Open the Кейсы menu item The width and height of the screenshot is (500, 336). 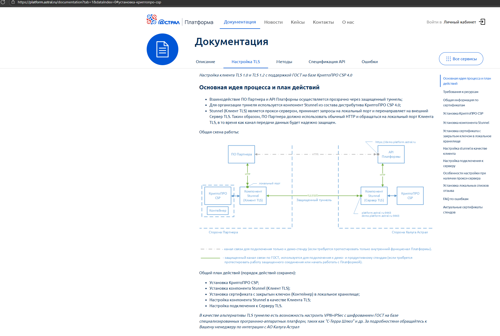pyautogui.click(x=298, y=22)
